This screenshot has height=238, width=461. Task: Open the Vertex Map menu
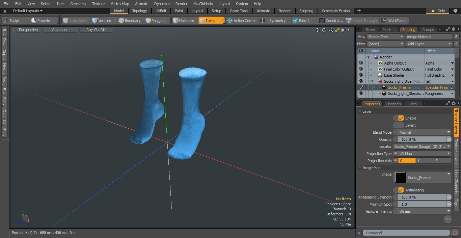click(x=120, y=4)
